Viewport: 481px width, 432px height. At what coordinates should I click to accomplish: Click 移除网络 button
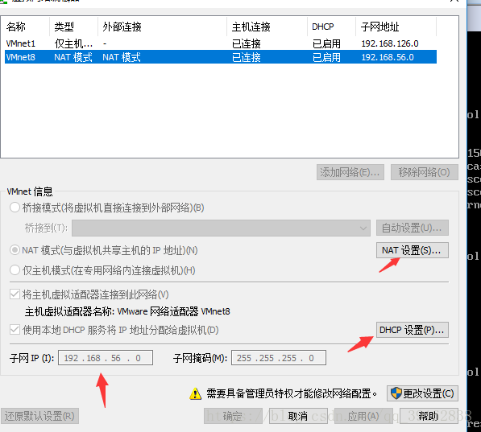point(425,172)
